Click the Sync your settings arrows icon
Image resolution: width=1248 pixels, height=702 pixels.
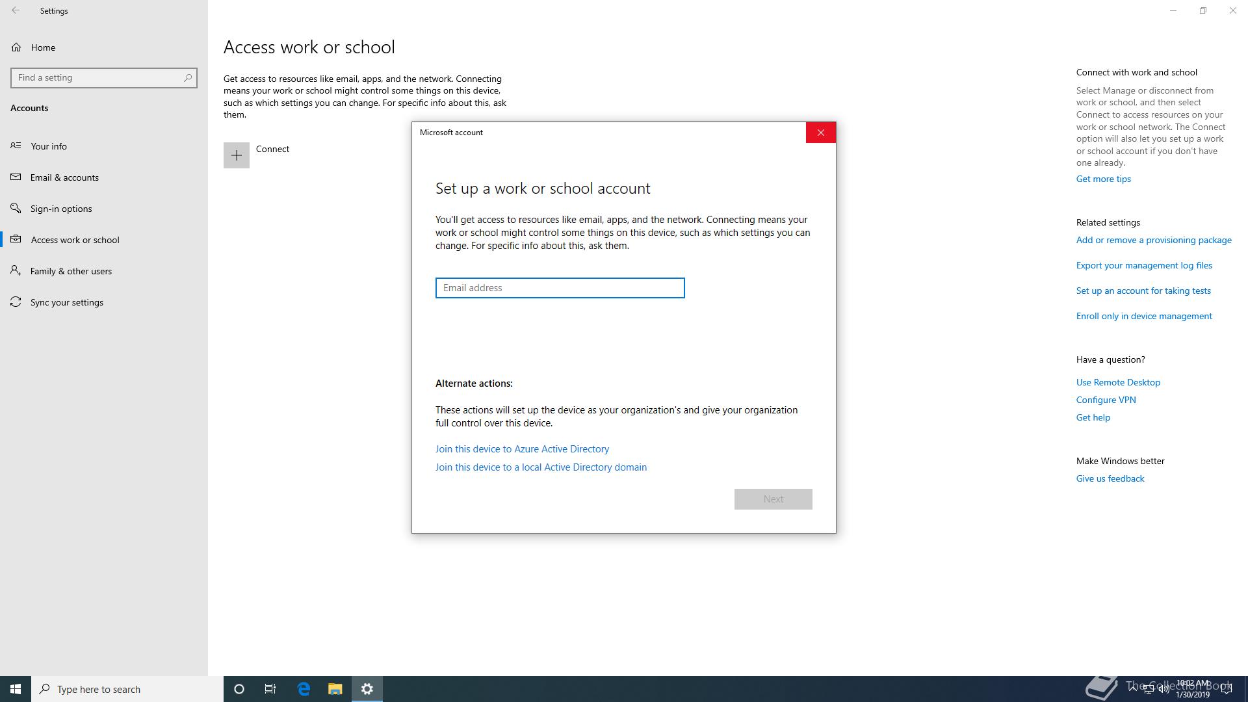pos(16,302)
